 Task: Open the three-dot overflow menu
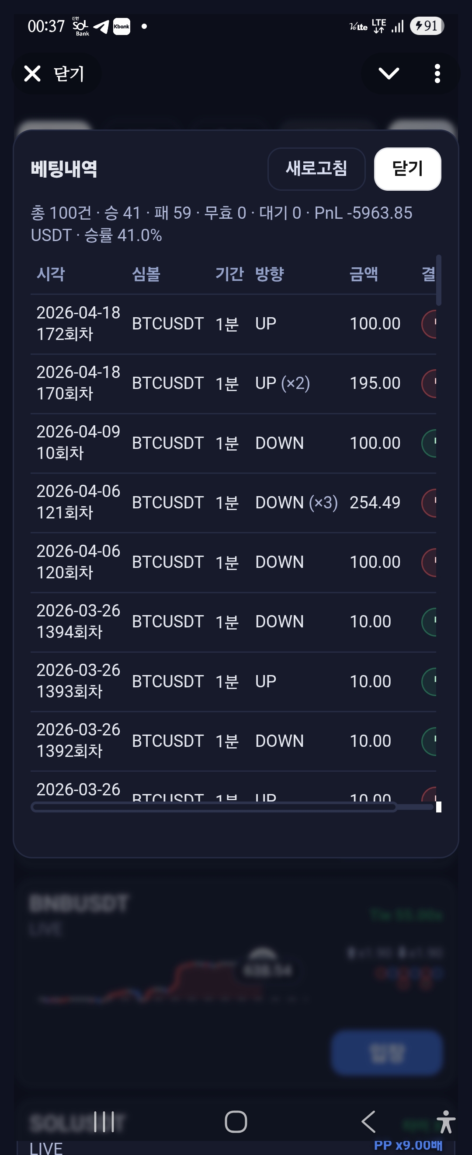[x=437, y=73]
